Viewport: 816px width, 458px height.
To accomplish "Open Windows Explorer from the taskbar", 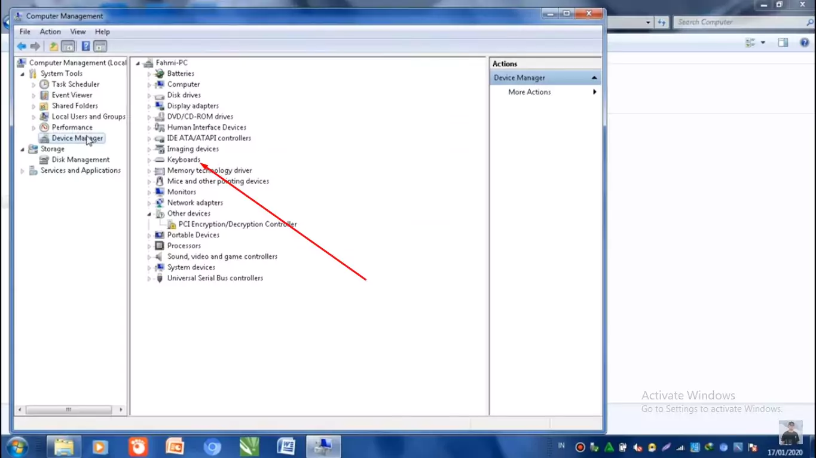I will (64, 447).
